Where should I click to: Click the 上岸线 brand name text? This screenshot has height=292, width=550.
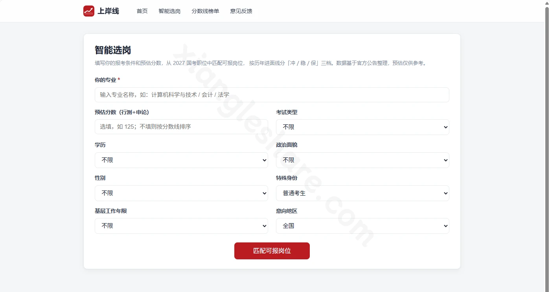108,11
